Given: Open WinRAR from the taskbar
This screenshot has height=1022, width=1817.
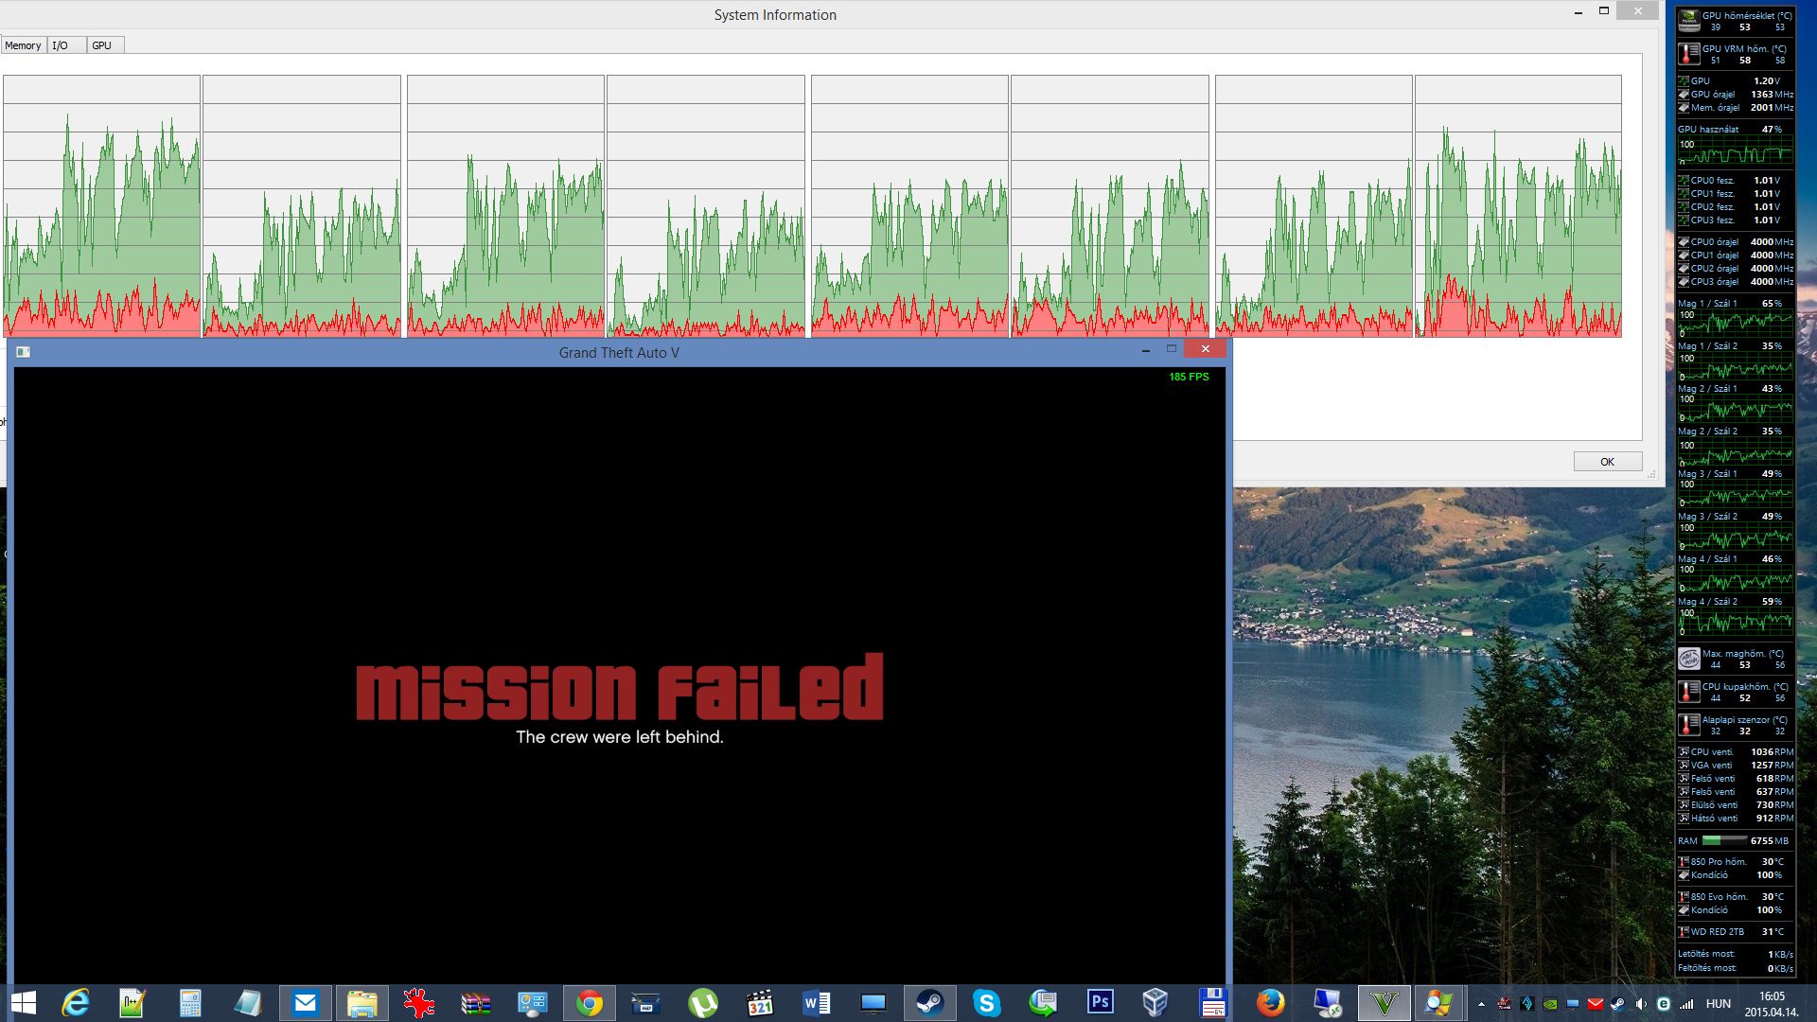Looking at the screenshot, I should point(475,1003).
